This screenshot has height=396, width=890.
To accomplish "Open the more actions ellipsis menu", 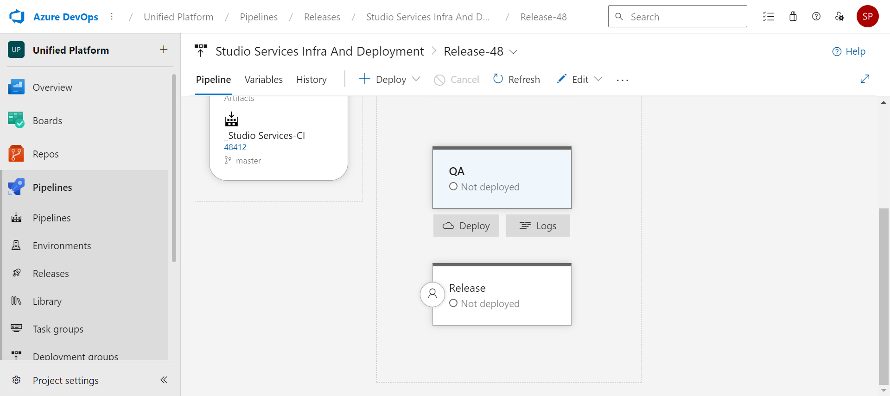I will (623, 80).
